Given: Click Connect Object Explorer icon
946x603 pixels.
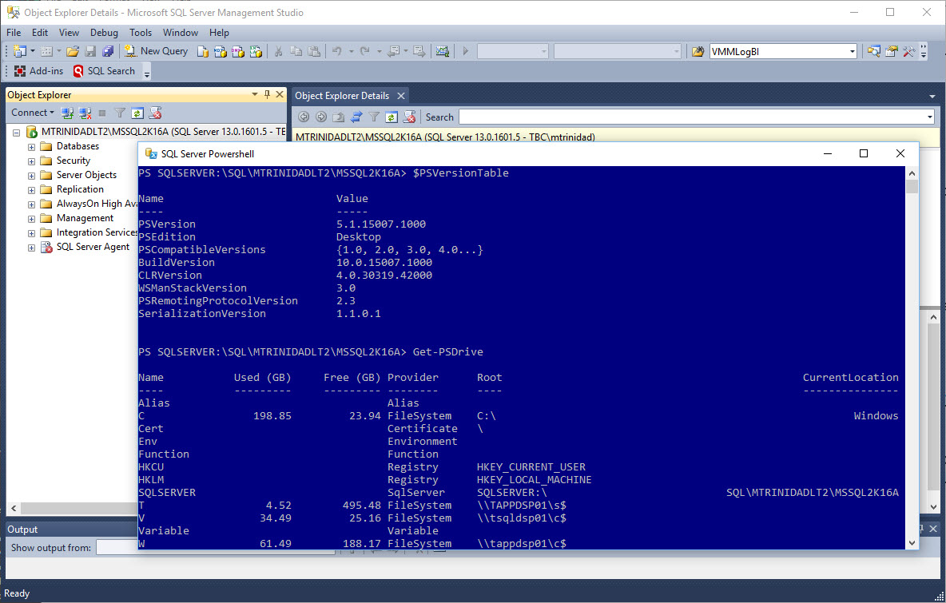Looking at the screenshot, I should pos(68,113).
